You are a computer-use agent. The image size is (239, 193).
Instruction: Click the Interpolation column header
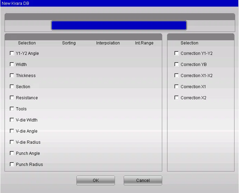click(108, 43)
